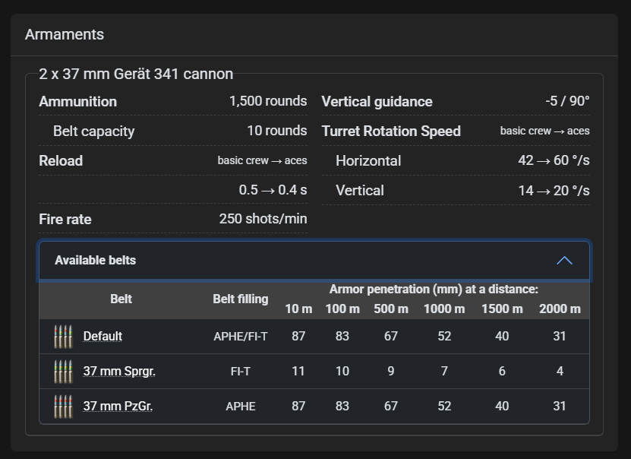The image size is (631, 459).
Task: Click the Ammunition 1,500 rounds value
Action: pos(268,102)
